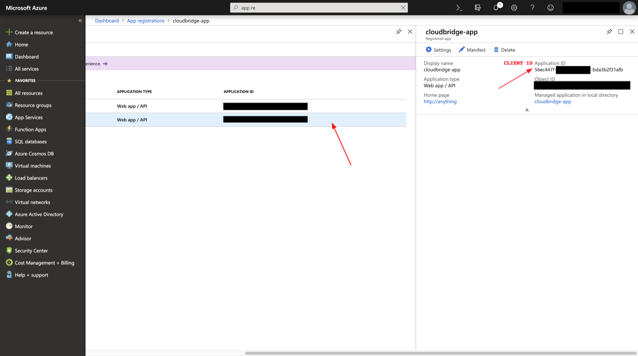This screenshot has width=638, height=356.
Task: Open the help question mark icon
Action: coord(532,8)
